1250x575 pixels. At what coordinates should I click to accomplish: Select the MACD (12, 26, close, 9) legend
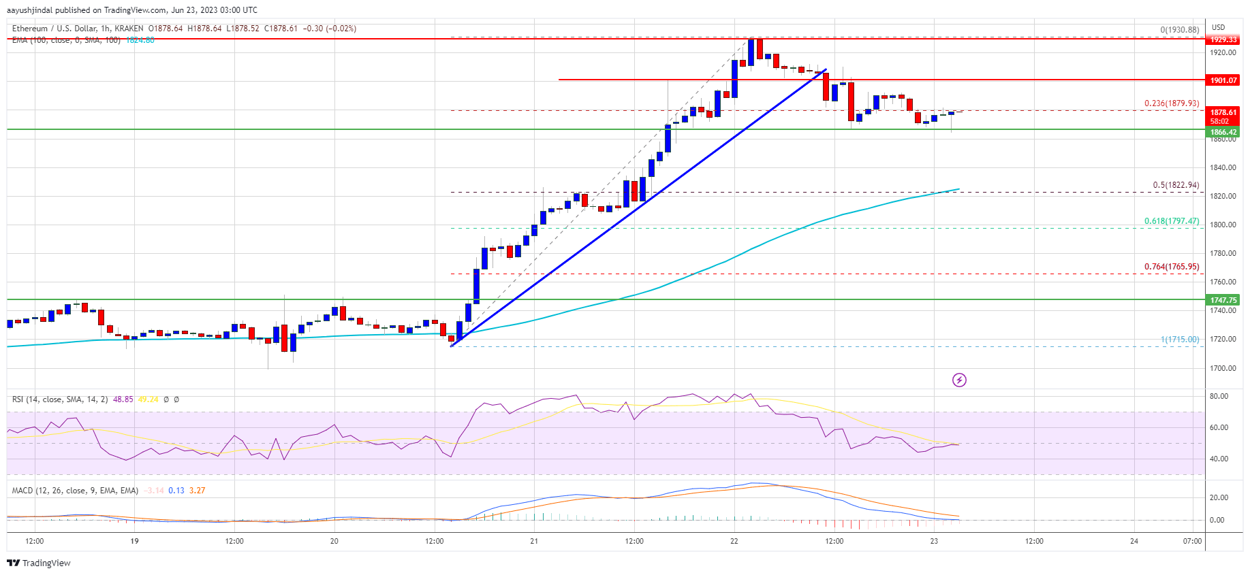click(x=75, y=491)
